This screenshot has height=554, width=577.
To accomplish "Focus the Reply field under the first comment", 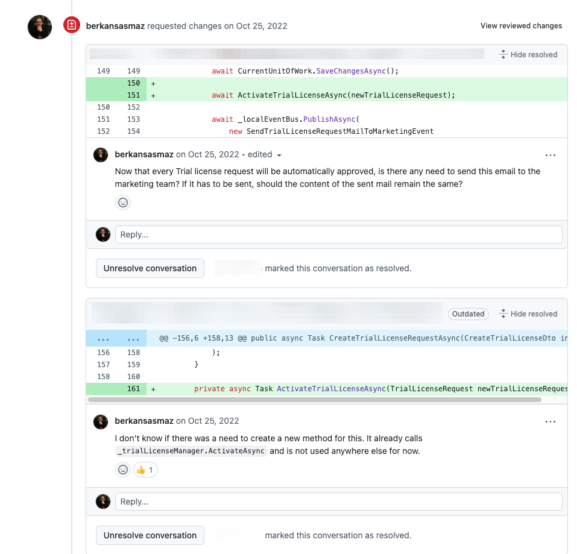I will 338,235.
